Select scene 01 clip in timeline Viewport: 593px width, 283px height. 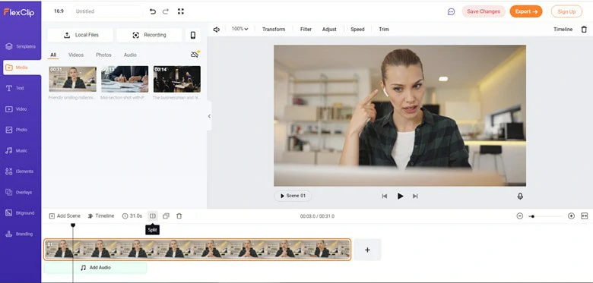[198, 250]
